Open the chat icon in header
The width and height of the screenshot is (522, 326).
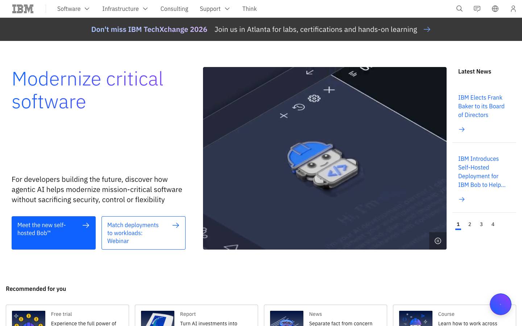(477, 9)
